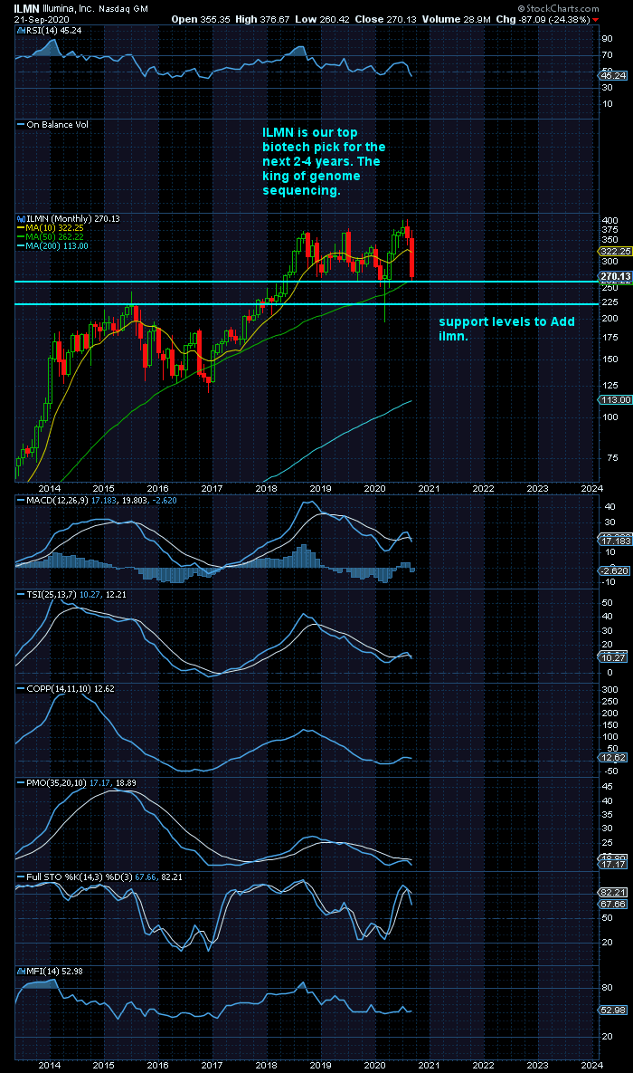Click the 270.13 last-price tag on the right axis
The height and width of the screenshot is (1073, 633).
coord(615,276)
